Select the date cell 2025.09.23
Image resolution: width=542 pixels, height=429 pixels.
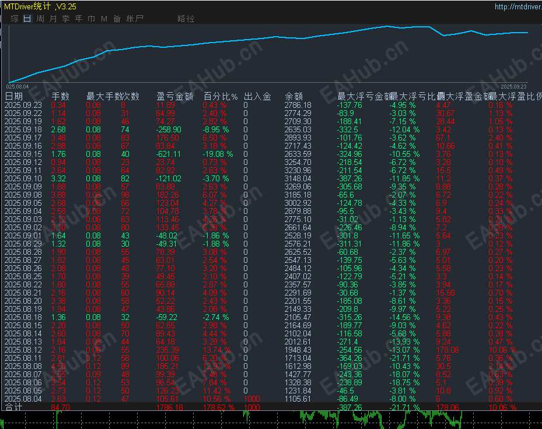click(23, 105)
